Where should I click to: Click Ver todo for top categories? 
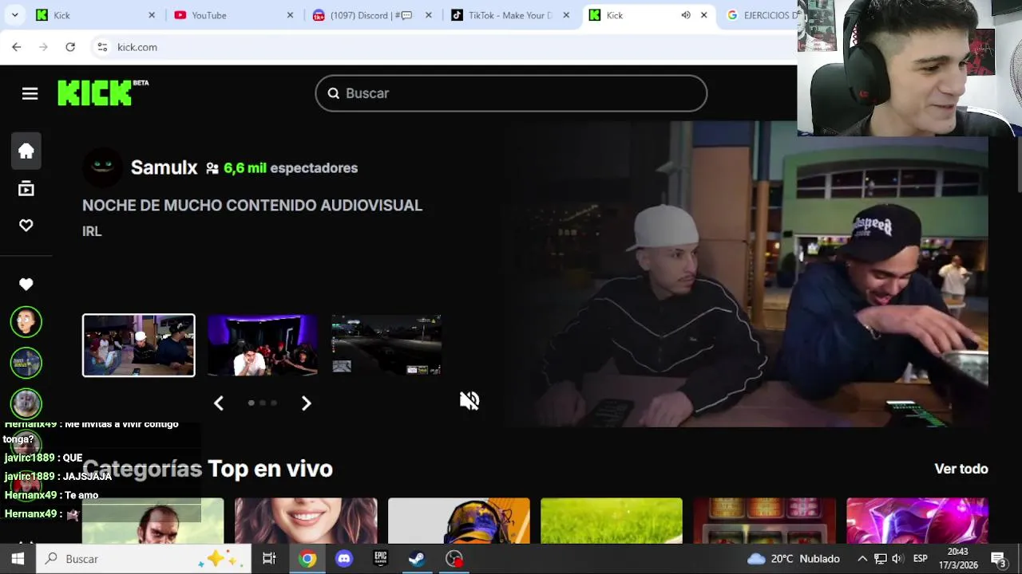click(961, 469)
